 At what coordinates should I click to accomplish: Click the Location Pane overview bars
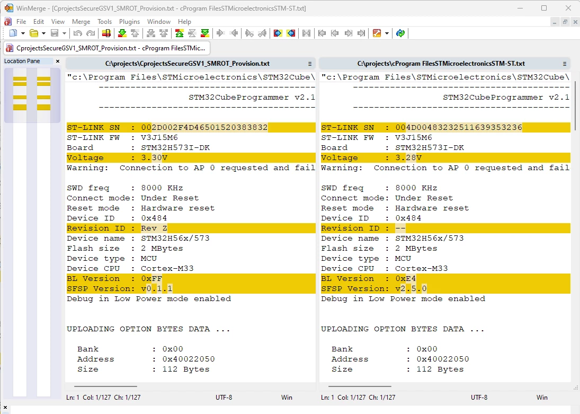(x=32, y=95)
